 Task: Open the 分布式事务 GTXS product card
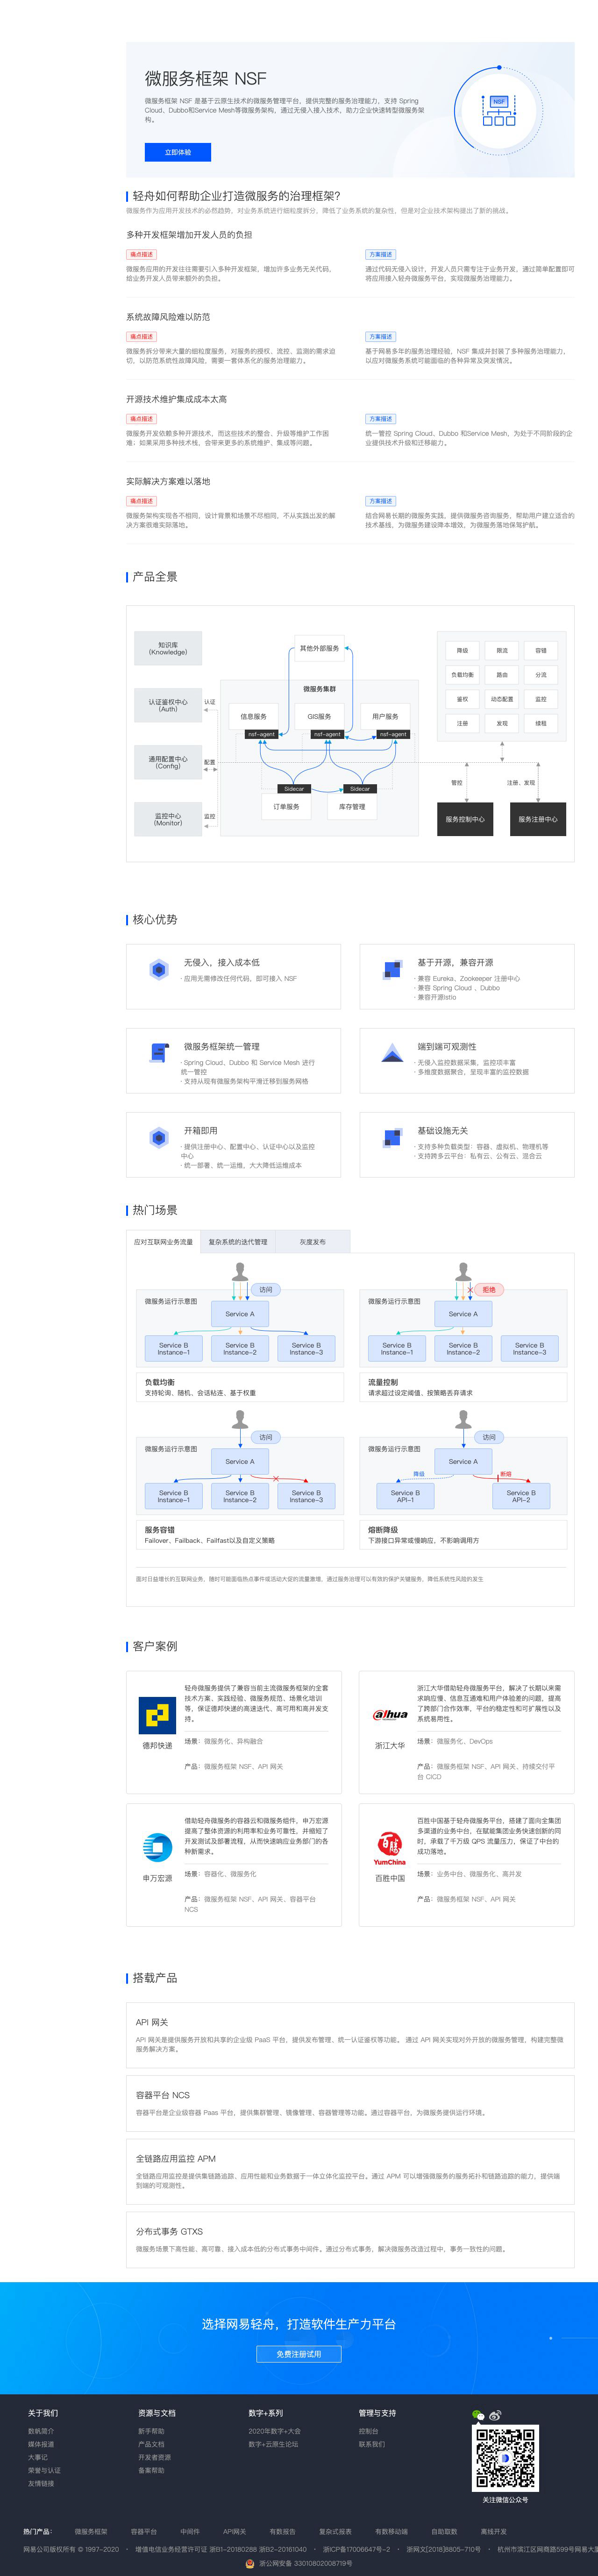point(350,2240)
